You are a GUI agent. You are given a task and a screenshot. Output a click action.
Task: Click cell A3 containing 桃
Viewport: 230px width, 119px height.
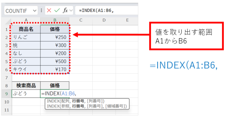[26, 46]
